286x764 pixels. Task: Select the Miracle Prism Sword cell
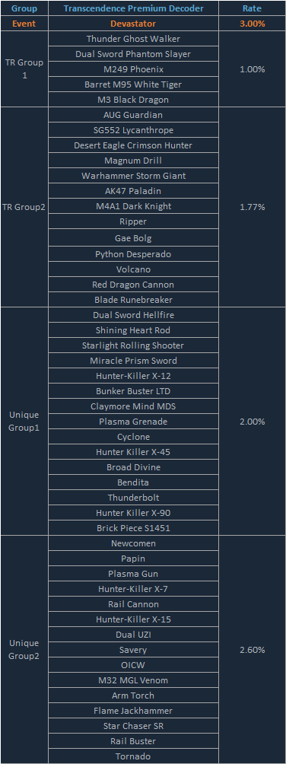coord(133,361)
